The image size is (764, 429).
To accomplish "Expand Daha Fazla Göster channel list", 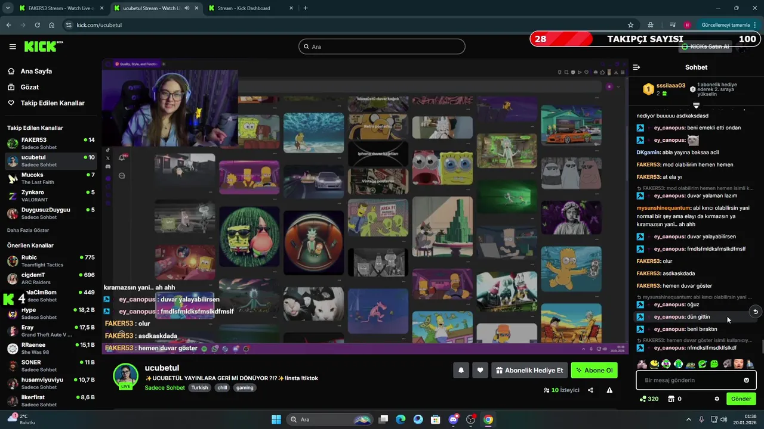I will (x=28, y=230).
